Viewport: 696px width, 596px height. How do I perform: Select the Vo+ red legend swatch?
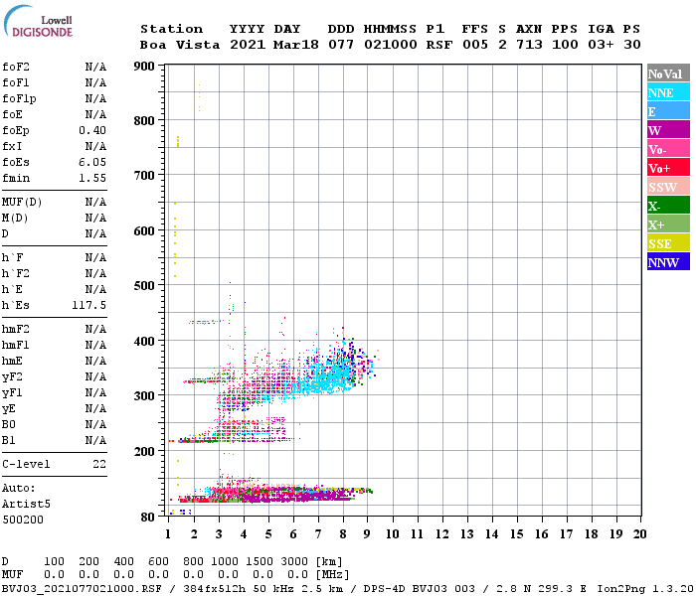pos(668,168)
